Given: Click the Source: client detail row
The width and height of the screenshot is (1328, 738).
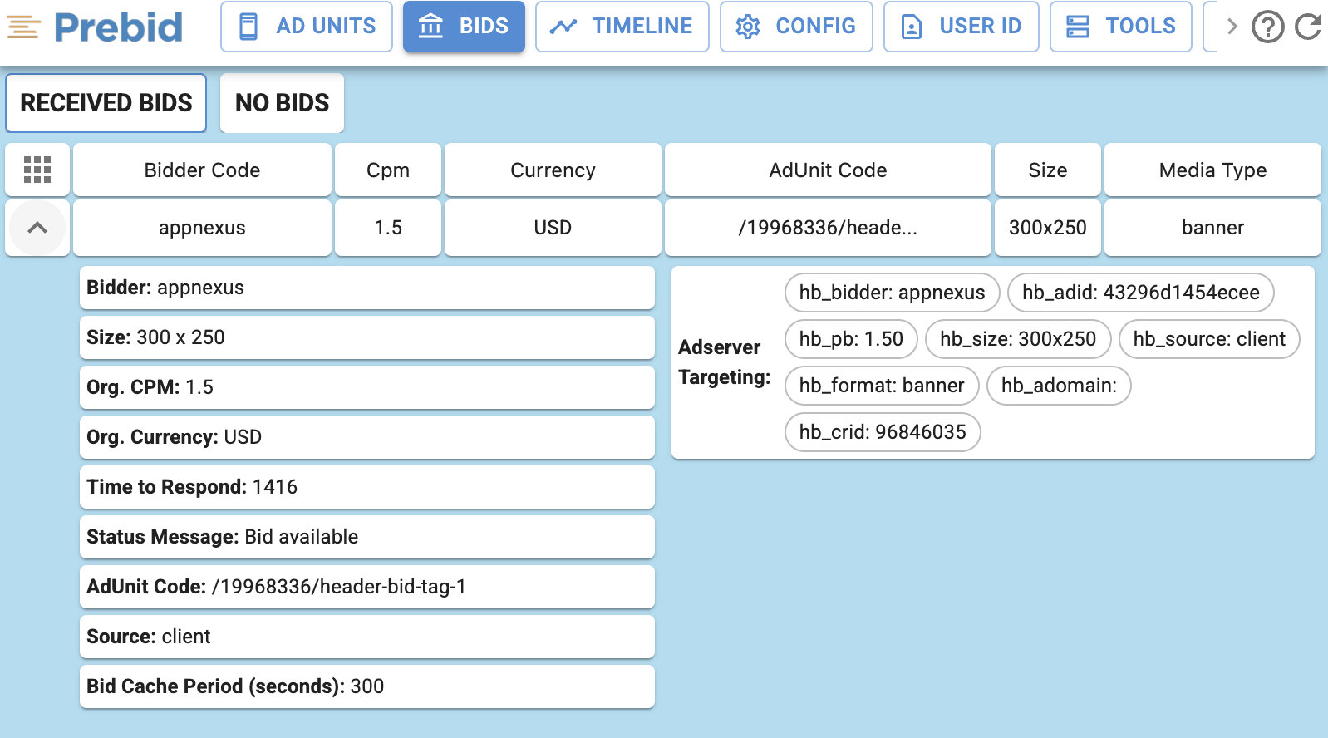Looking at the screenshot, I should [x=367, y=637].
